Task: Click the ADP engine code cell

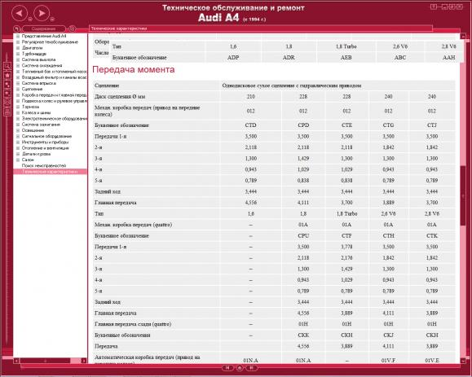Action: (x=233, y=58)
